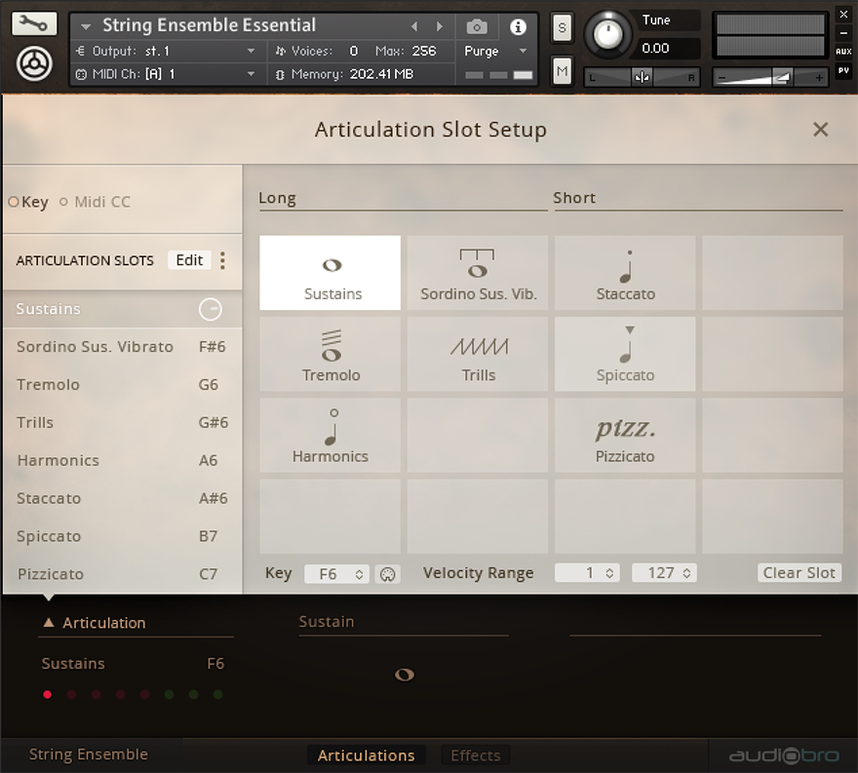Adjust the Tune knob
The width and height of the screenshot is (858, 773).
tap(607, 34)
